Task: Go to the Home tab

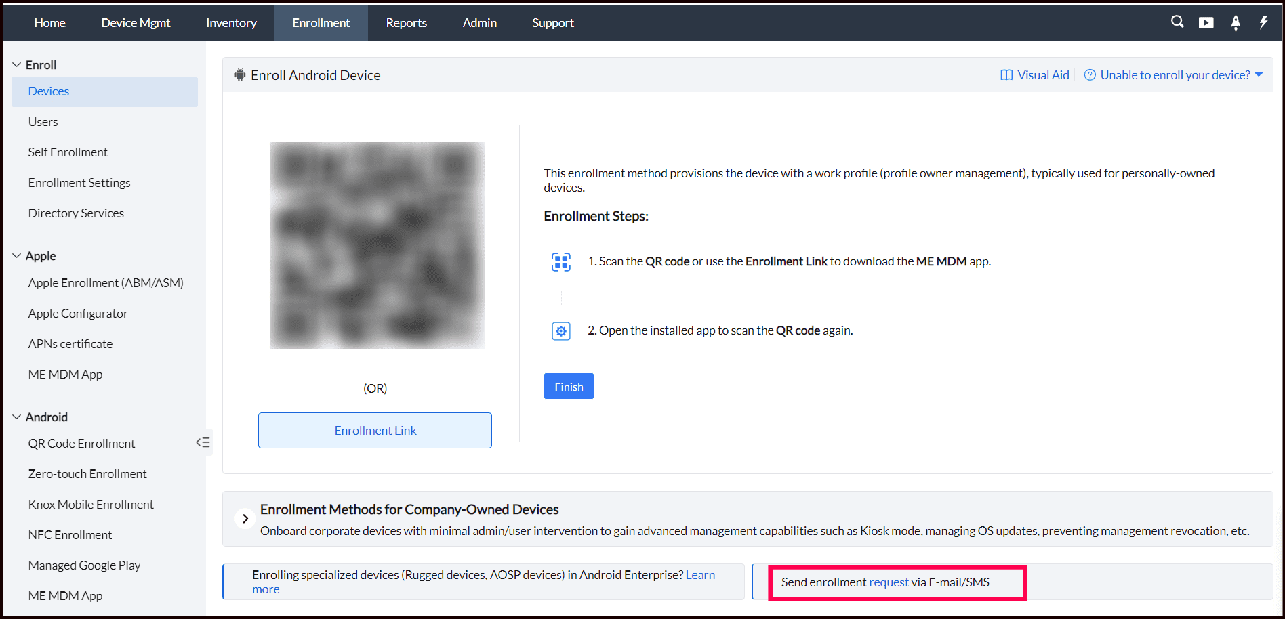Action: pos(50,23)
